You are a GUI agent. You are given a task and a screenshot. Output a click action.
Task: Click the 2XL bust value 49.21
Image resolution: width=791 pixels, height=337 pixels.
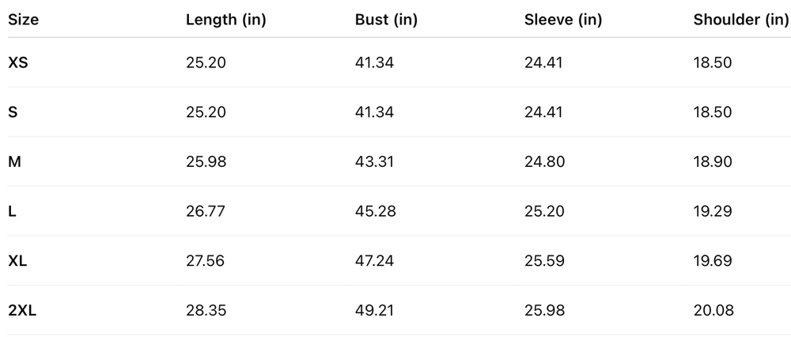click(374, 311)
